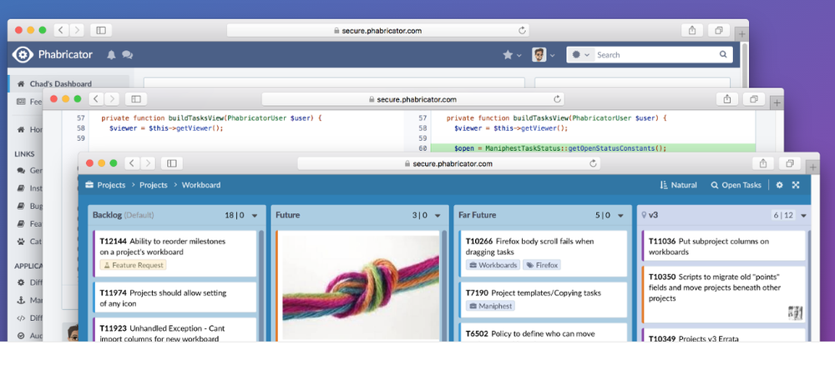Go back in front Workboard window
Image resolution: width=835 pixels, height=365 pixels.
click(x=132, y=163)
